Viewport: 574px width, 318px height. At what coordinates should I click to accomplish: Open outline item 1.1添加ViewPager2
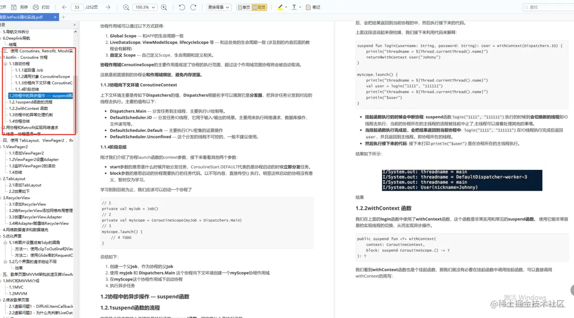click(x=26, y=153)
